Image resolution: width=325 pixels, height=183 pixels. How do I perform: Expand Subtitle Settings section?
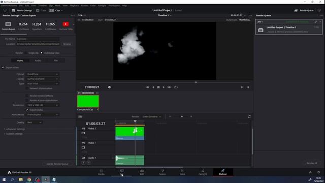tap(14, 134)
